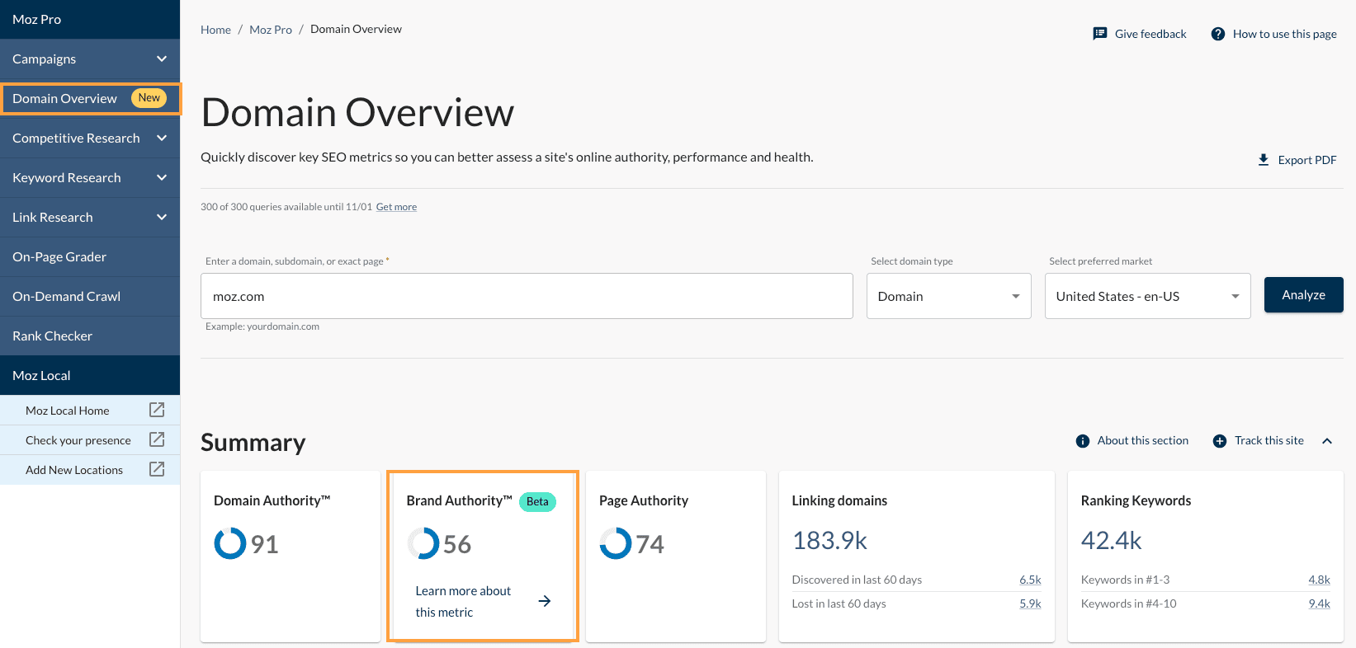Click the Domain Authority score gauge
The height and width of the screenshot is (648, 1356).
[230, 544]
